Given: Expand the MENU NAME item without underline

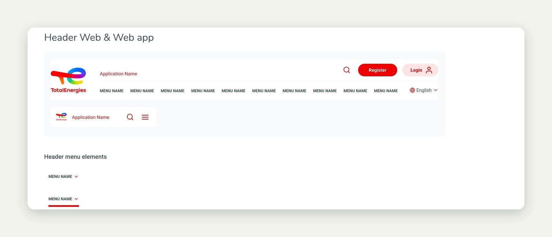Looking at the screenshot, I should 63,176.
